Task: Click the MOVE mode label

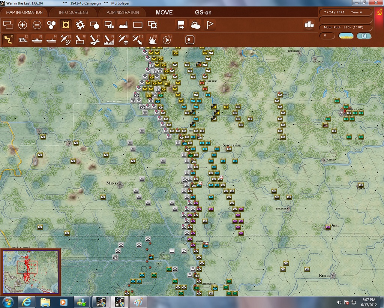Action: pos(164,12)
